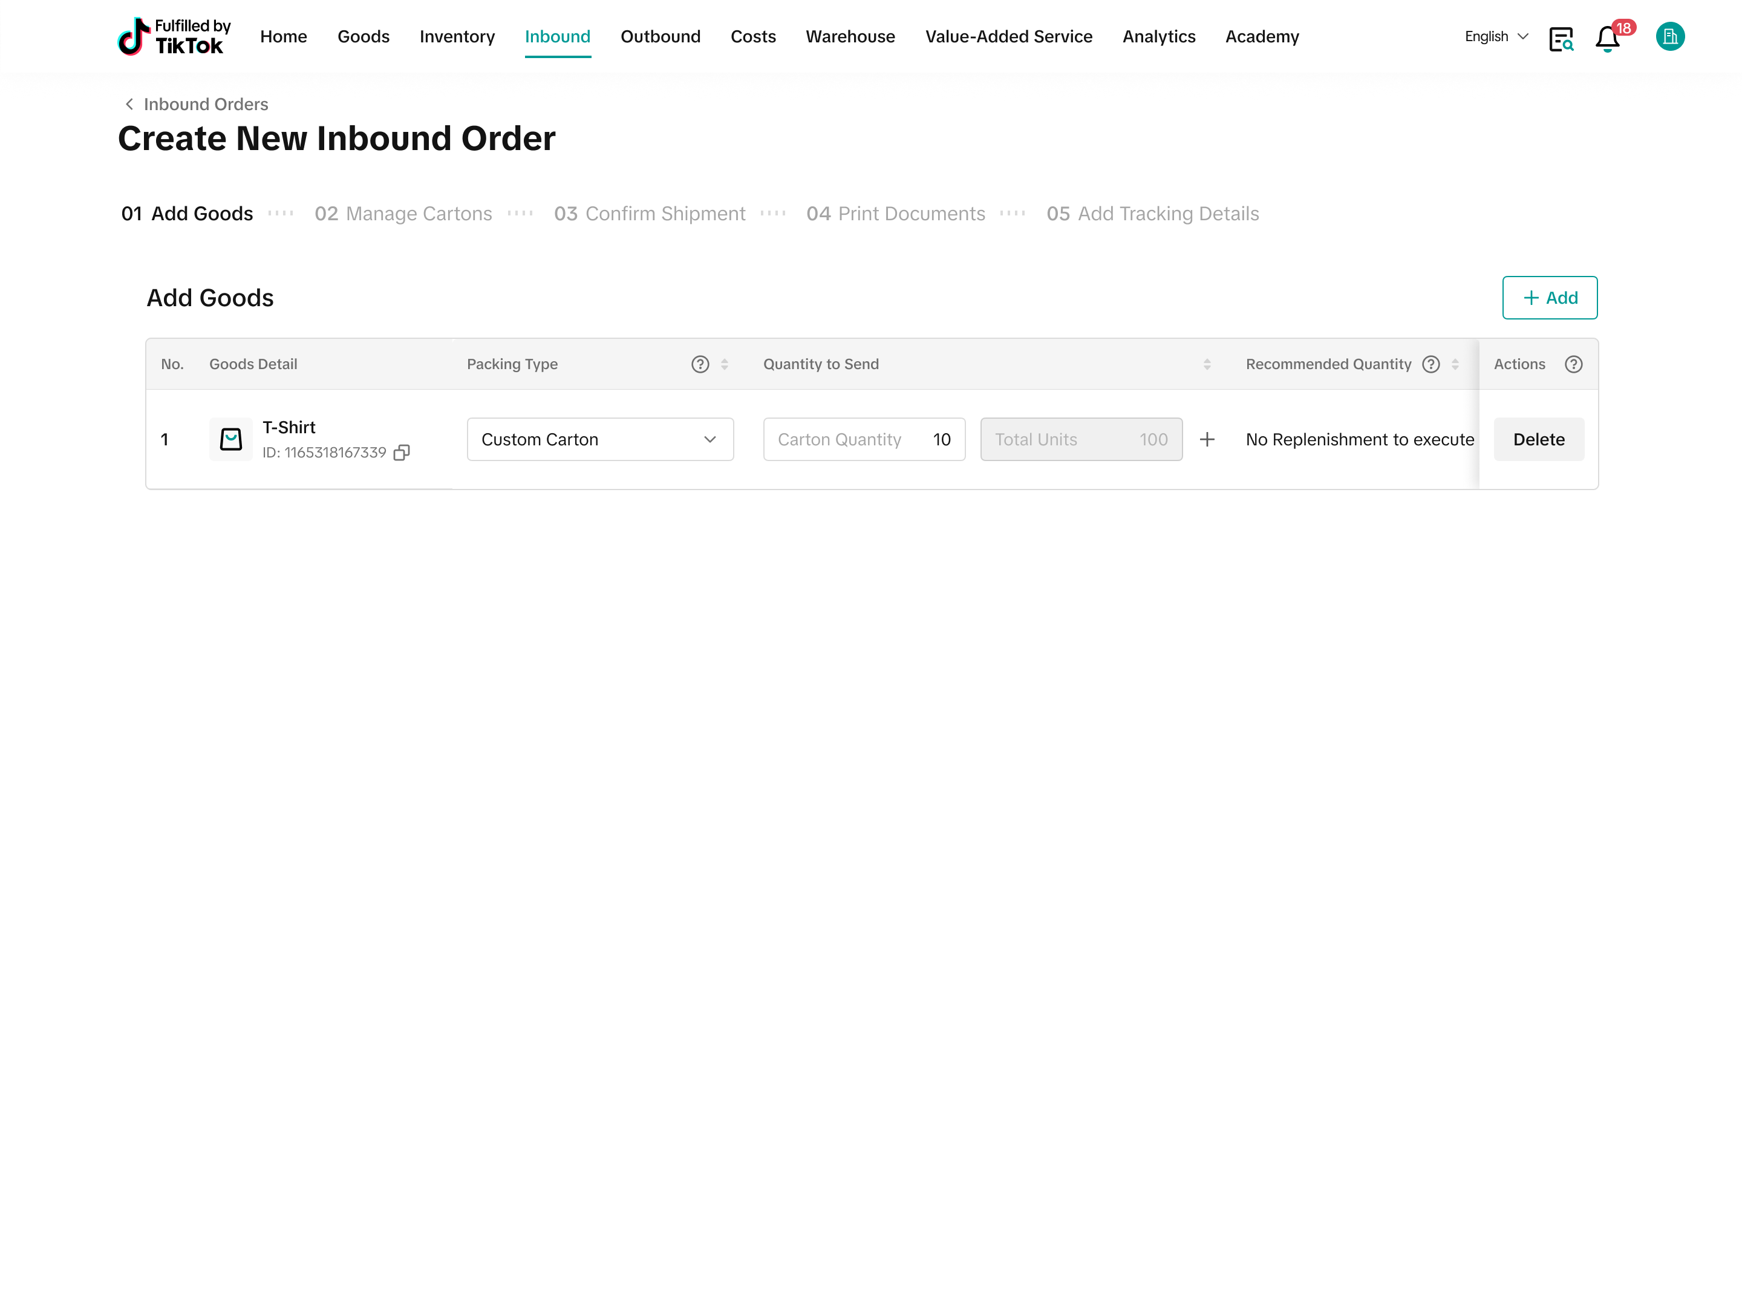Viewport: 1742px width, 1307px height.
Task: Sort by Quantity to Send column
Action: [x=1207, y=364]
